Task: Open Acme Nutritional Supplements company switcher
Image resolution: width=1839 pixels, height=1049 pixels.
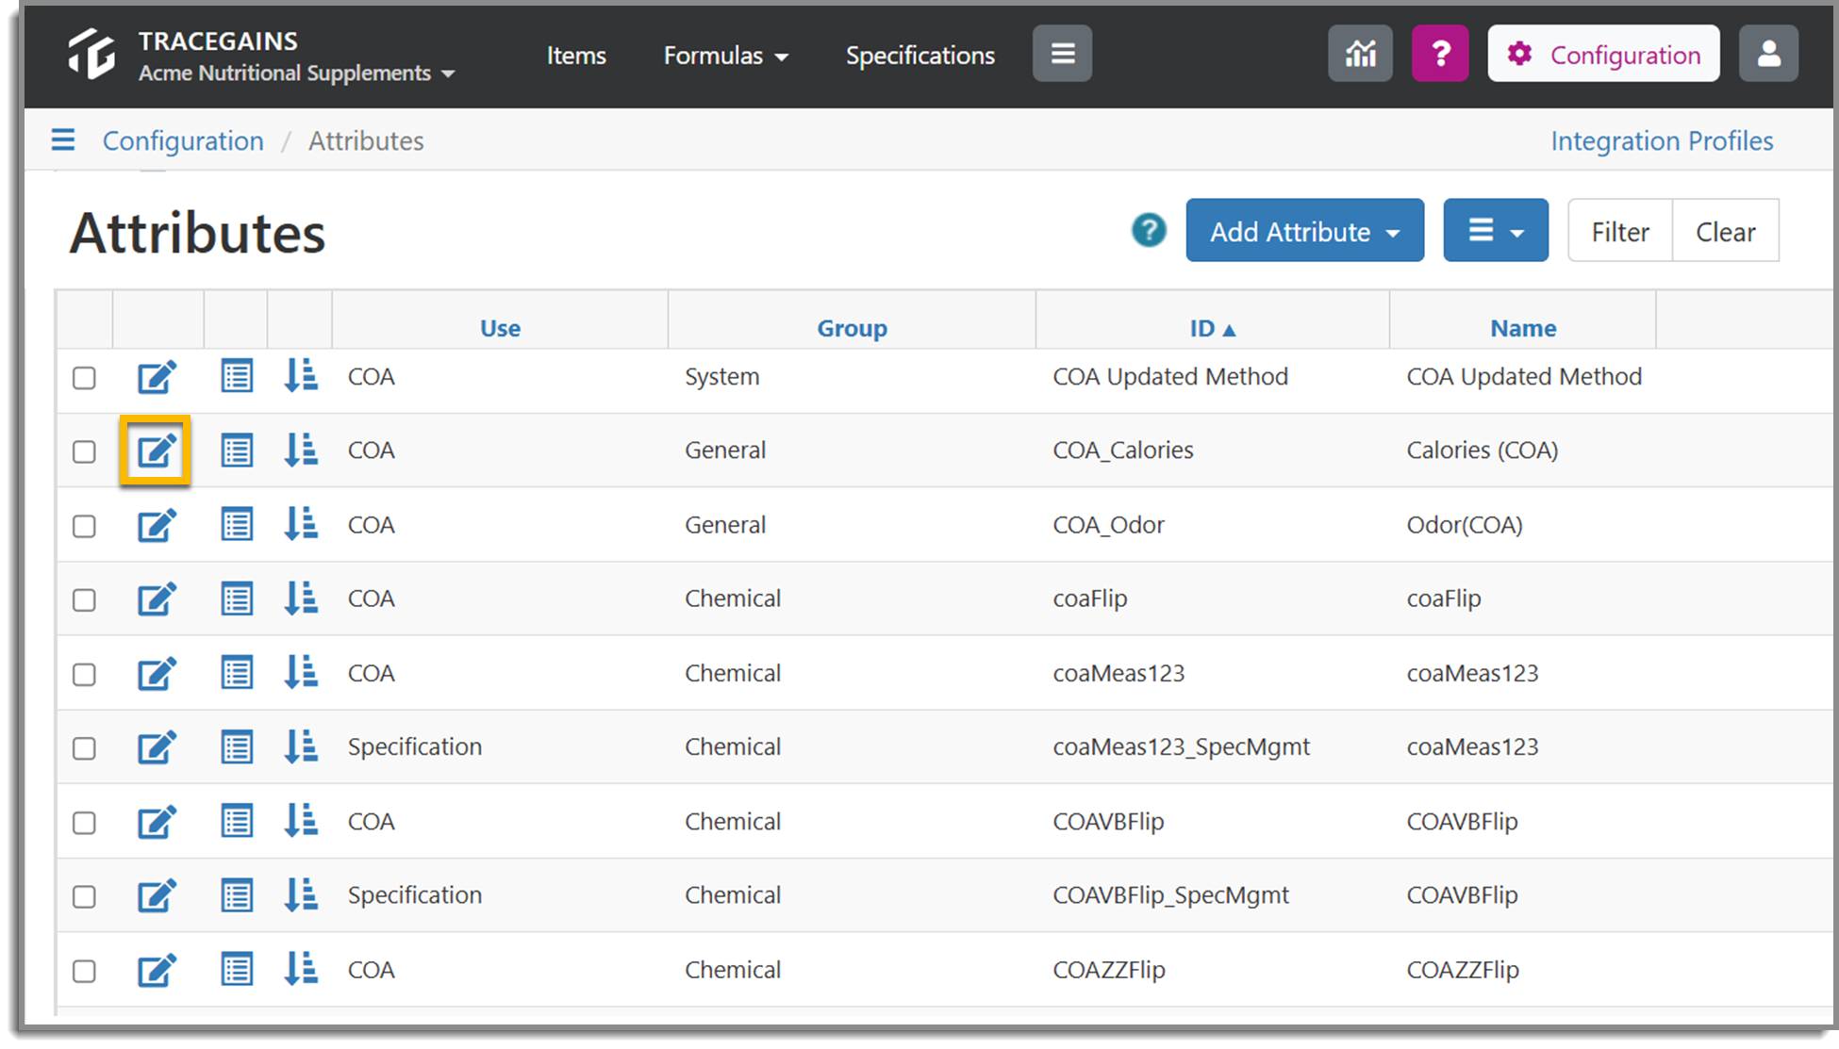Action: [296, 74]
